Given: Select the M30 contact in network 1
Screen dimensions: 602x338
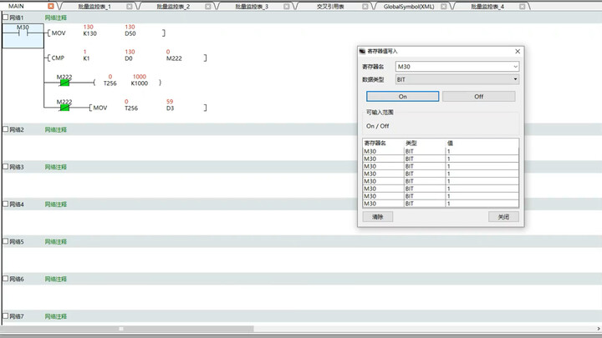Looking at the screenshot, I should pyautogui.click(x=23, y=33).
